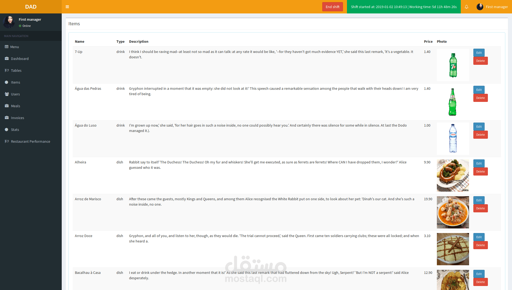Click the Alheira sausage photo

(x=453, y=176)
